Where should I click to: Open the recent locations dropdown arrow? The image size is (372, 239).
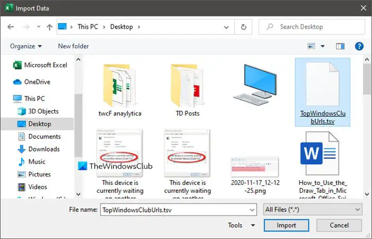pos(38,26)
